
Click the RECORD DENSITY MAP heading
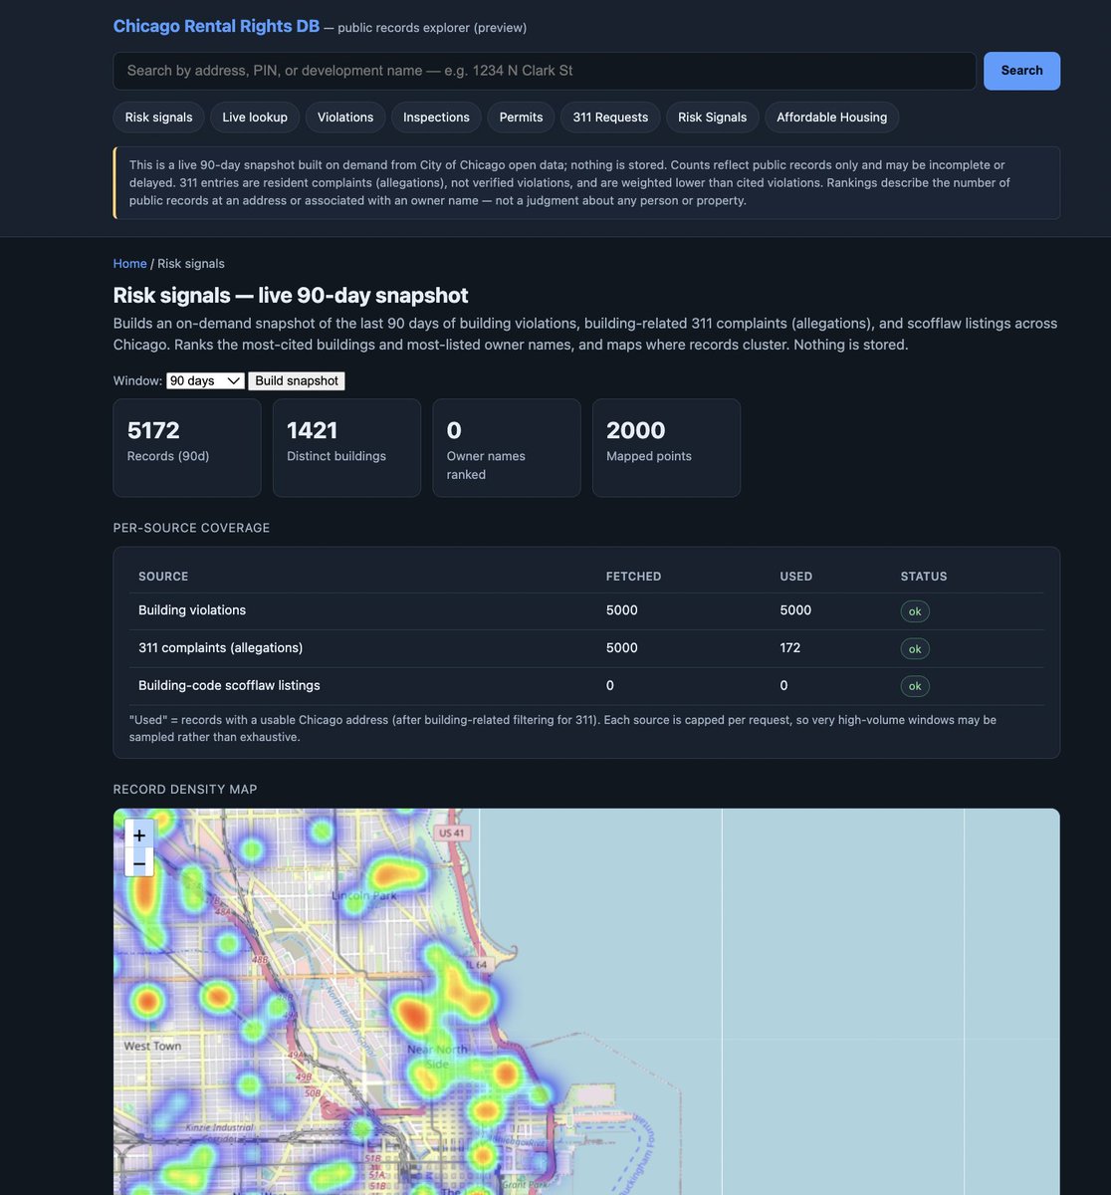click(185, 790)
